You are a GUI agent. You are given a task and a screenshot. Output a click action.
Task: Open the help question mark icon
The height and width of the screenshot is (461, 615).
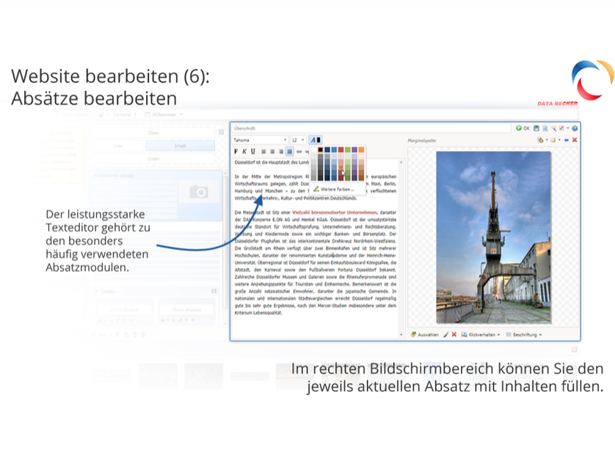point(575,128)
